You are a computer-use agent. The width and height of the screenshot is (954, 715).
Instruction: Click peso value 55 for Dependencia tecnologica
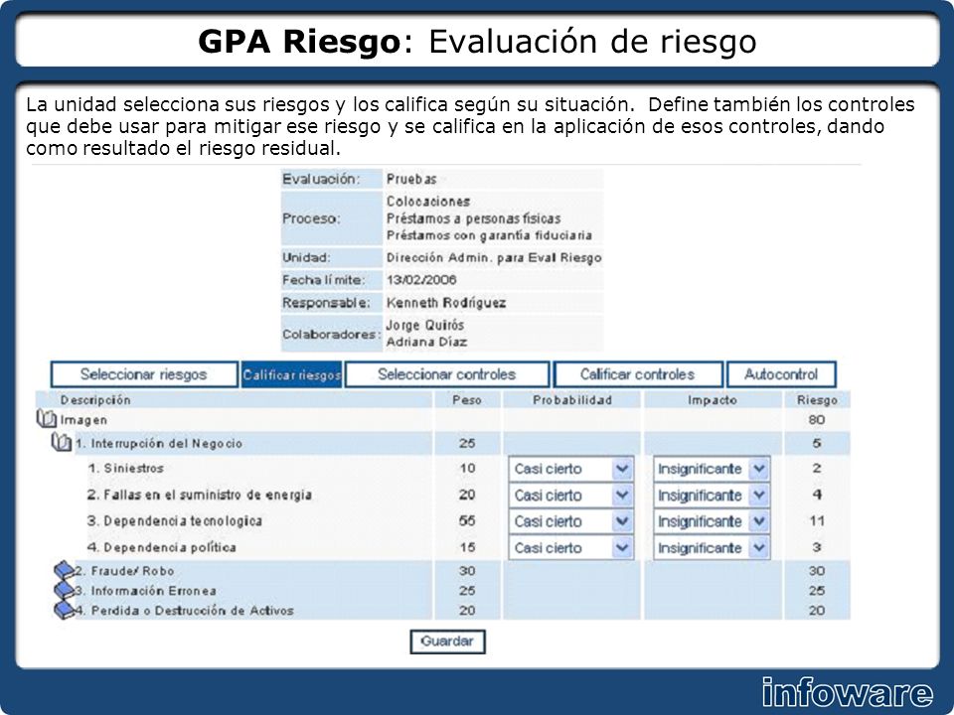pyautogui.click(x=467, y=521)
